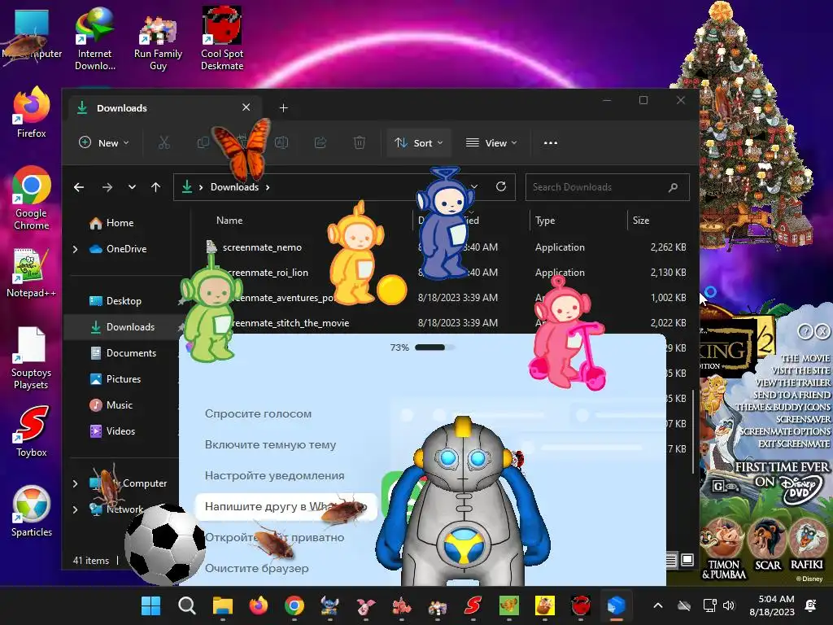The height and width of the screenshot is (625, 833).
Task: Open the Windows Start menu
Action: tap(150, 605)
